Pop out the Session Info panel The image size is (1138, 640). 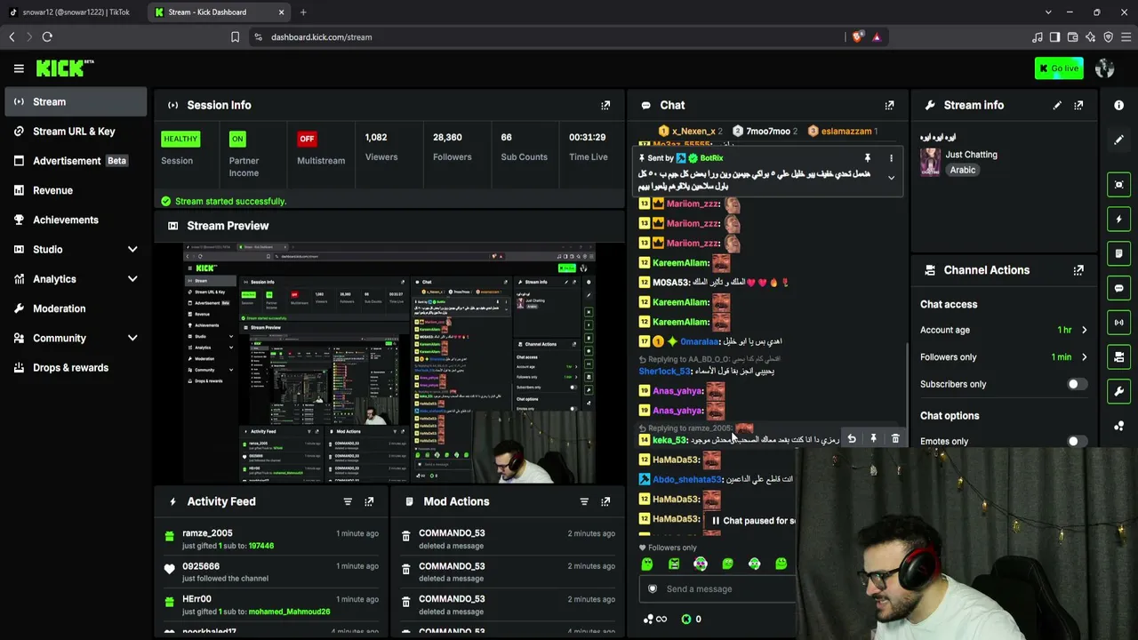click(x=605, y=105)
